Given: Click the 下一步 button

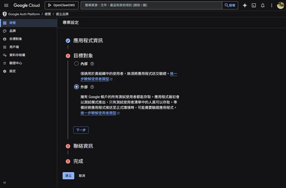Looking at the screenshot, I should tap(81, 130).
